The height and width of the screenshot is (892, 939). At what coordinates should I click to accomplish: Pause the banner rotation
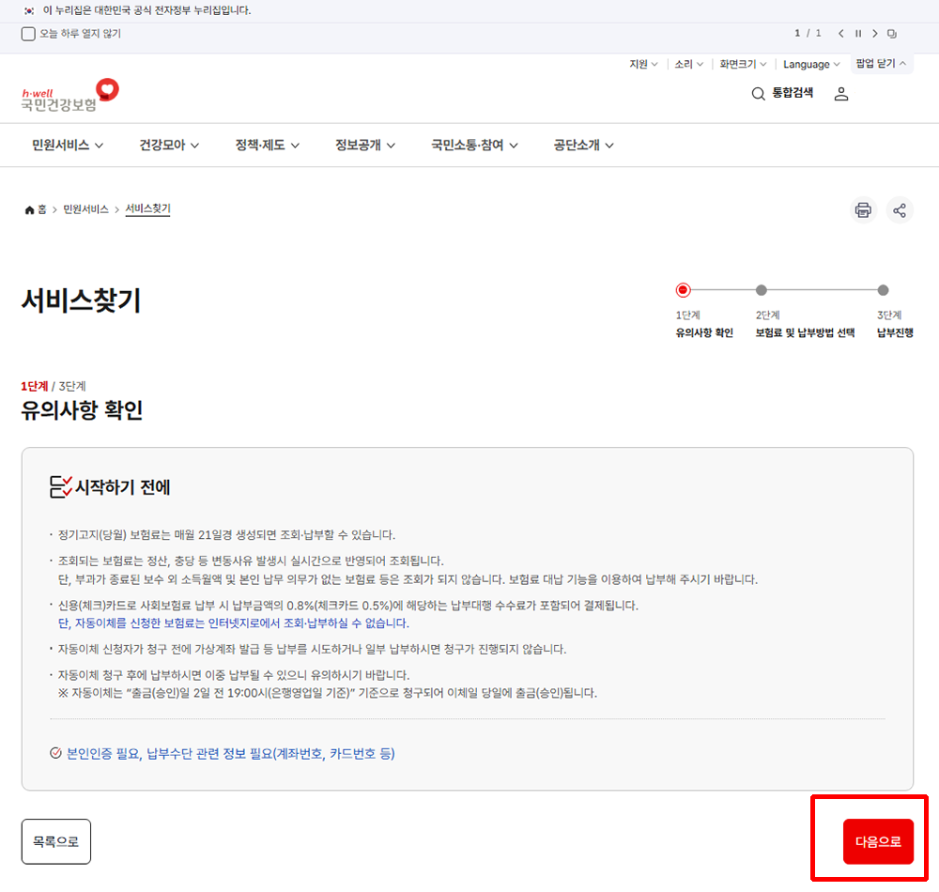[x=856, y=32]
